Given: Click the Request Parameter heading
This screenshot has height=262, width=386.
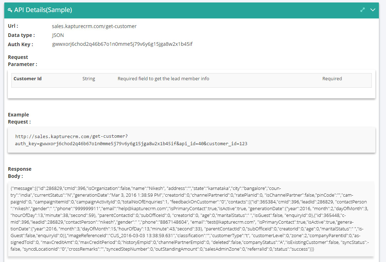Looking at the screenshot, I should click(22, 61).
